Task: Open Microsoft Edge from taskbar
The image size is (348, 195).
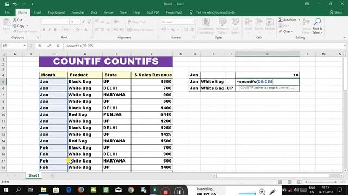Action: (x=69, y=190)
